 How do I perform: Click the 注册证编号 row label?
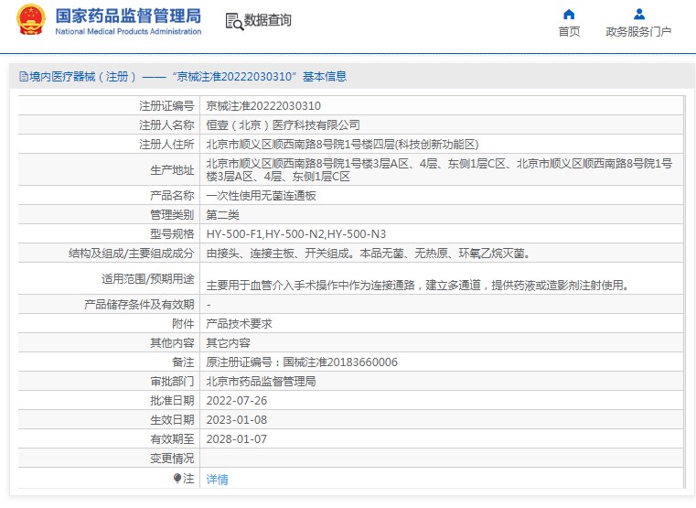166,105
